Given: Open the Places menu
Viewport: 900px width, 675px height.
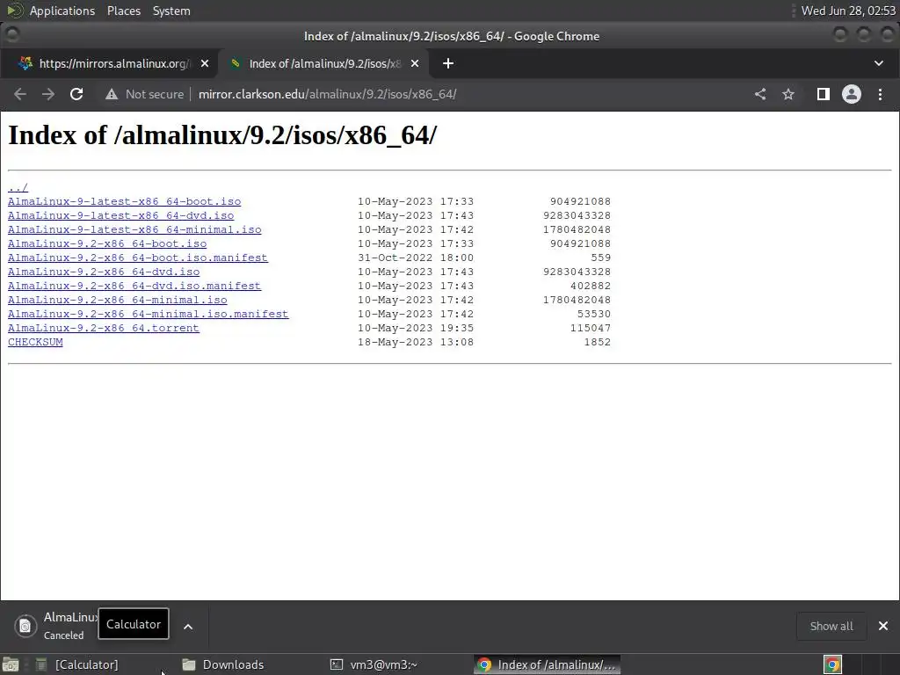Looking at the screenshot, I should point(123,11).
